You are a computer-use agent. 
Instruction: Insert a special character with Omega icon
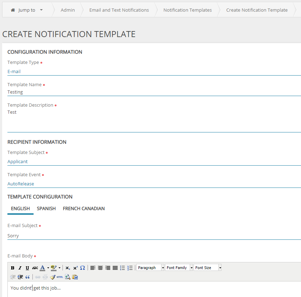tap(82, 268)
